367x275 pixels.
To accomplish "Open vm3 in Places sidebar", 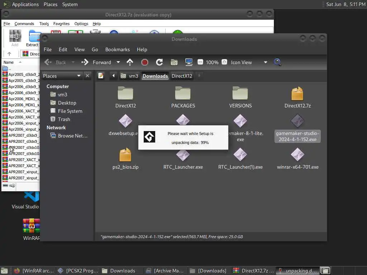I will (62, 95).
